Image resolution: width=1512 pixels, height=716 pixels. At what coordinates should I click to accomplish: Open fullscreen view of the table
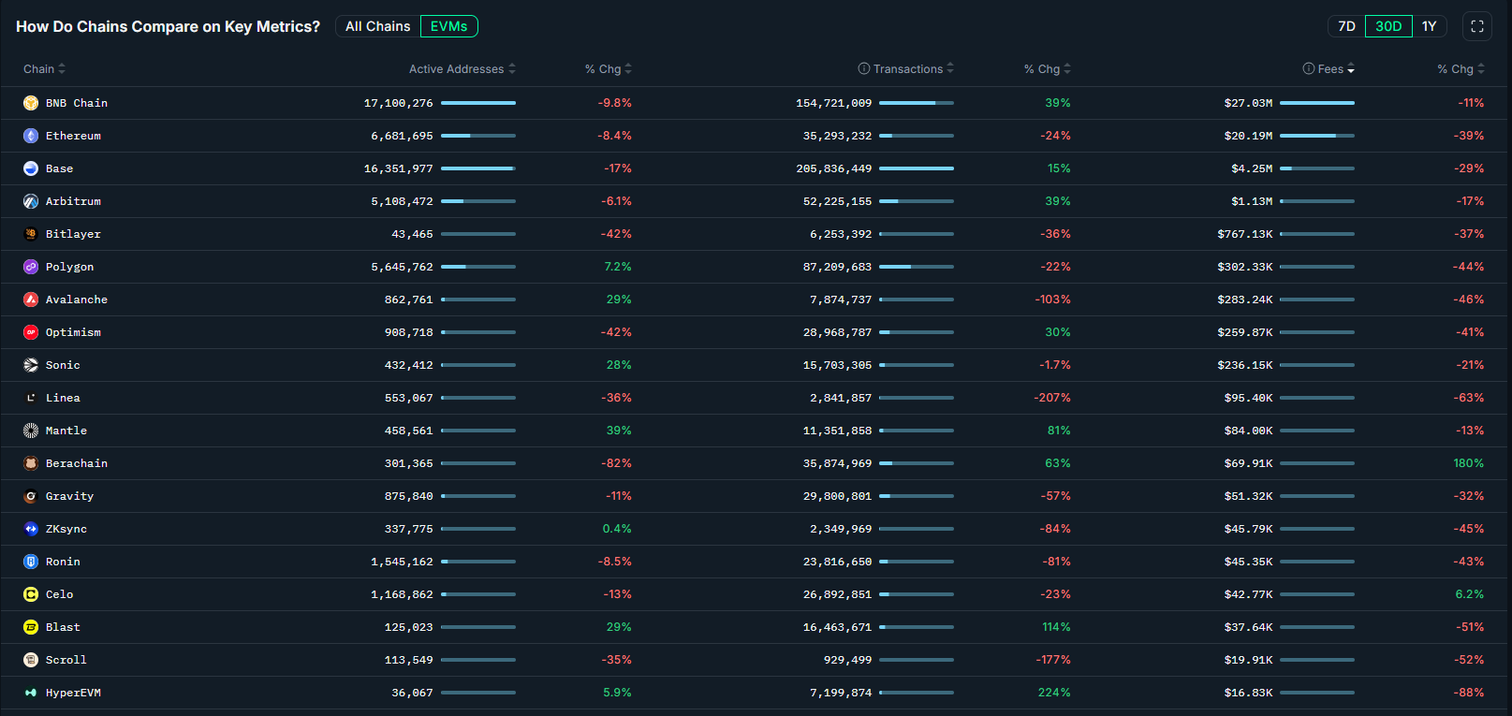1477,26
